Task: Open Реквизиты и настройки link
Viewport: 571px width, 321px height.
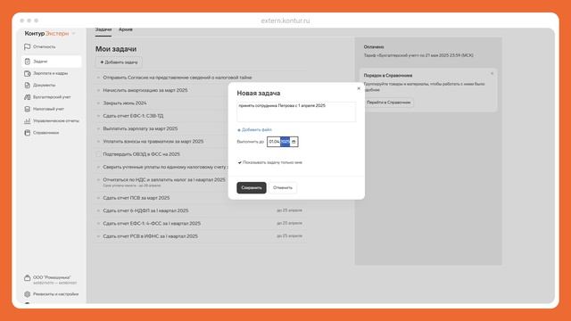Action: pos(55,294)
